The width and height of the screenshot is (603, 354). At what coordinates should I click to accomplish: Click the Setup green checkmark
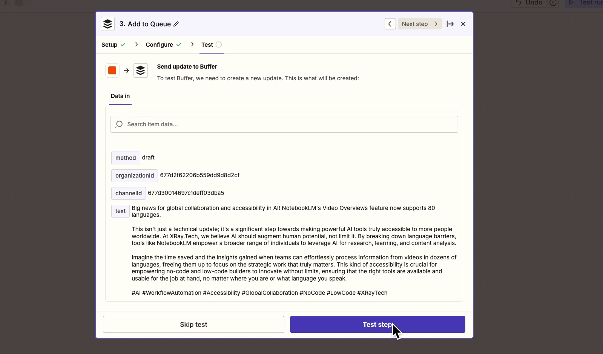pyautogui.click(x=123, y=44)
